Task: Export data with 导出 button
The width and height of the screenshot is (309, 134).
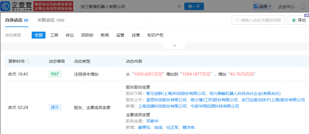Action: [299, 20]
